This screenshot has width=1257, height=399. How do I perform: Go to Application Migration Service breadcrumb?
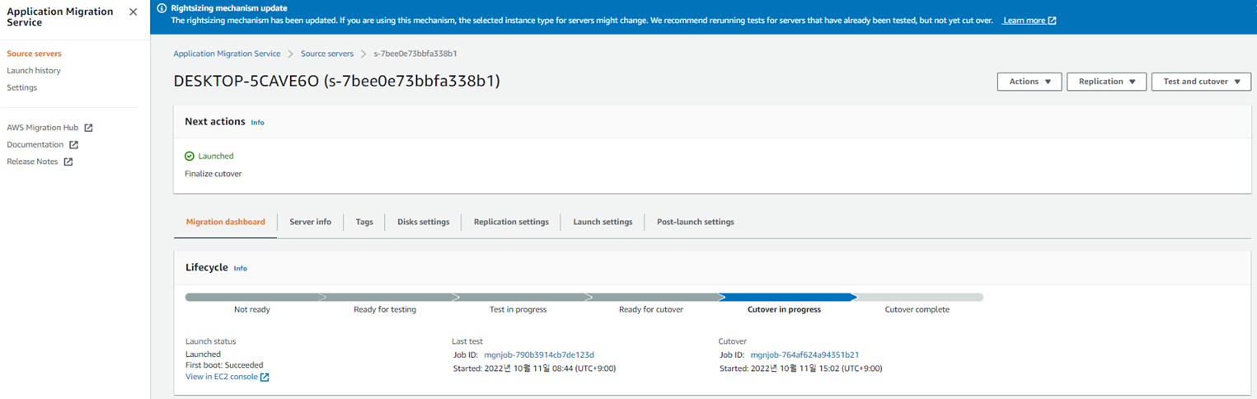tap(227, 54)
